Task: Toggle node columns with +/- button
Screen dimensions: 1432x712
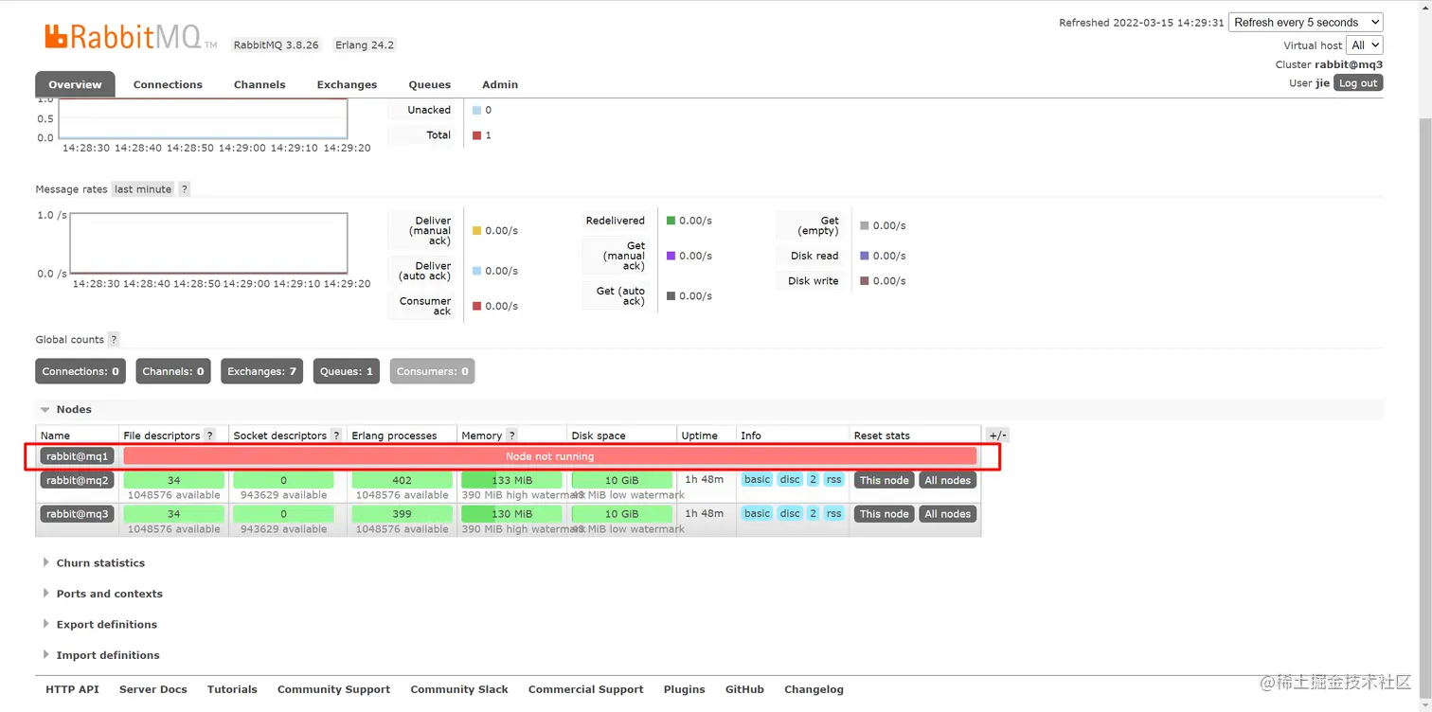Action: (x=997, y=436)
